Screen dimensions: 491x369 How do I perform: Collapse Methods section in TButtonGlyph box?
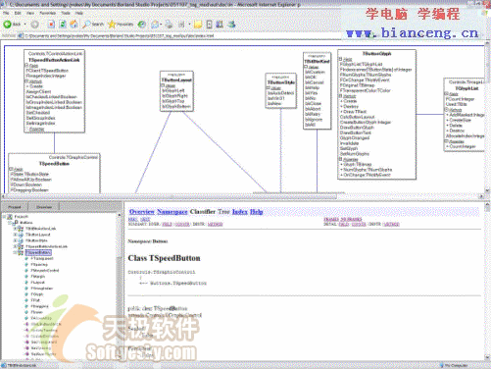pyautogui.click(x=340, y=96)
